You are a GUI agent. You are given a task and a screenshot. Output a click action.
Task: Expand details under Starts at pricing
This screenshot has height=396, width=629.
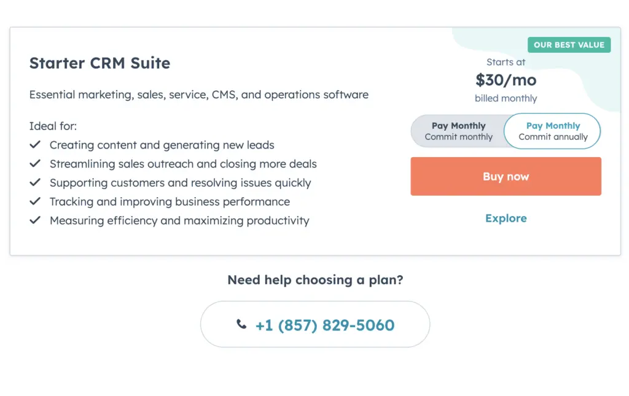click(506, 62)
